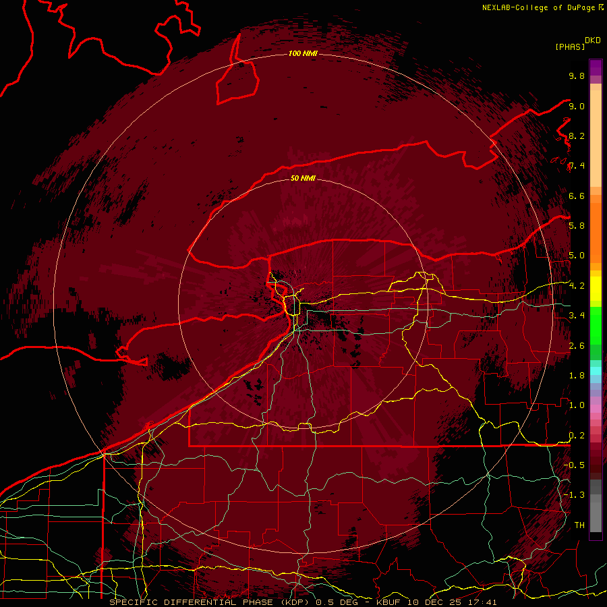607x607 pixels.
Task: Click the 9.0 value on the color scale
Action: pos(577,106)
